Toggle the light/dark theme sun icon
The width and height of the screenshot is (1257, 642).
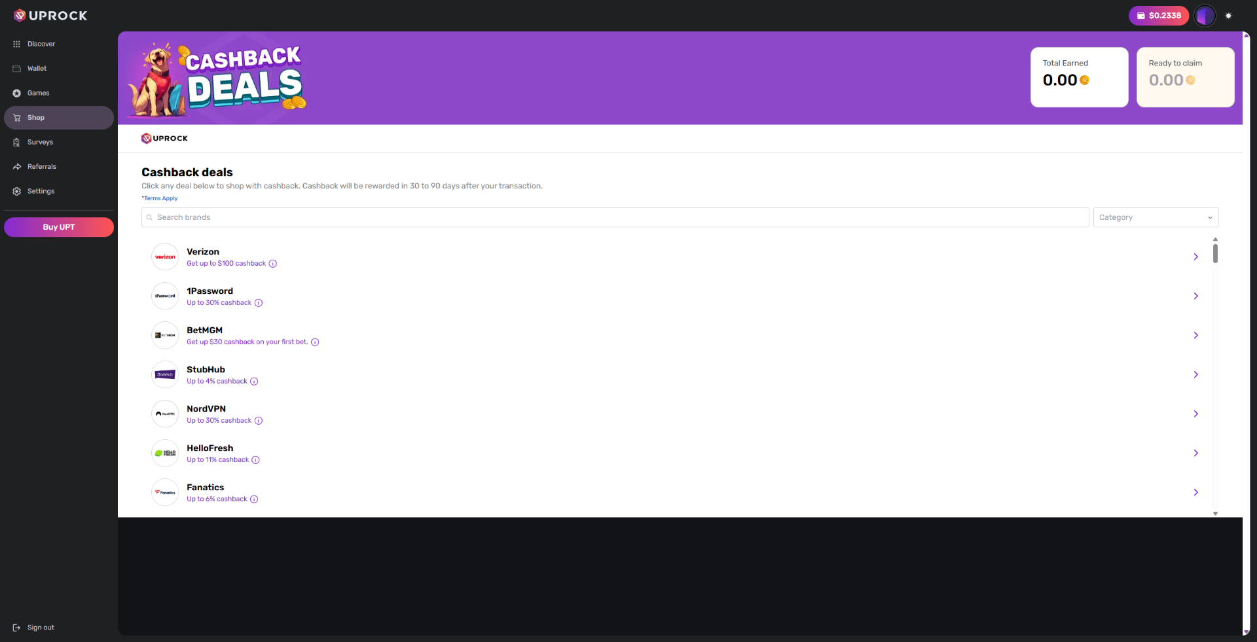pos(1229,16)
